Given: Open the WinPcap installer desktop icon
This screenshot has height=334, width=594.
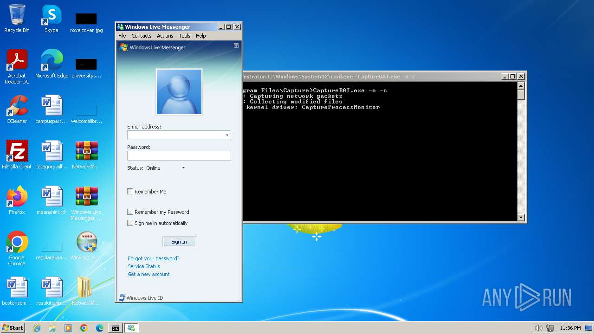Looking at the screenshot, I should coord(86,246).
